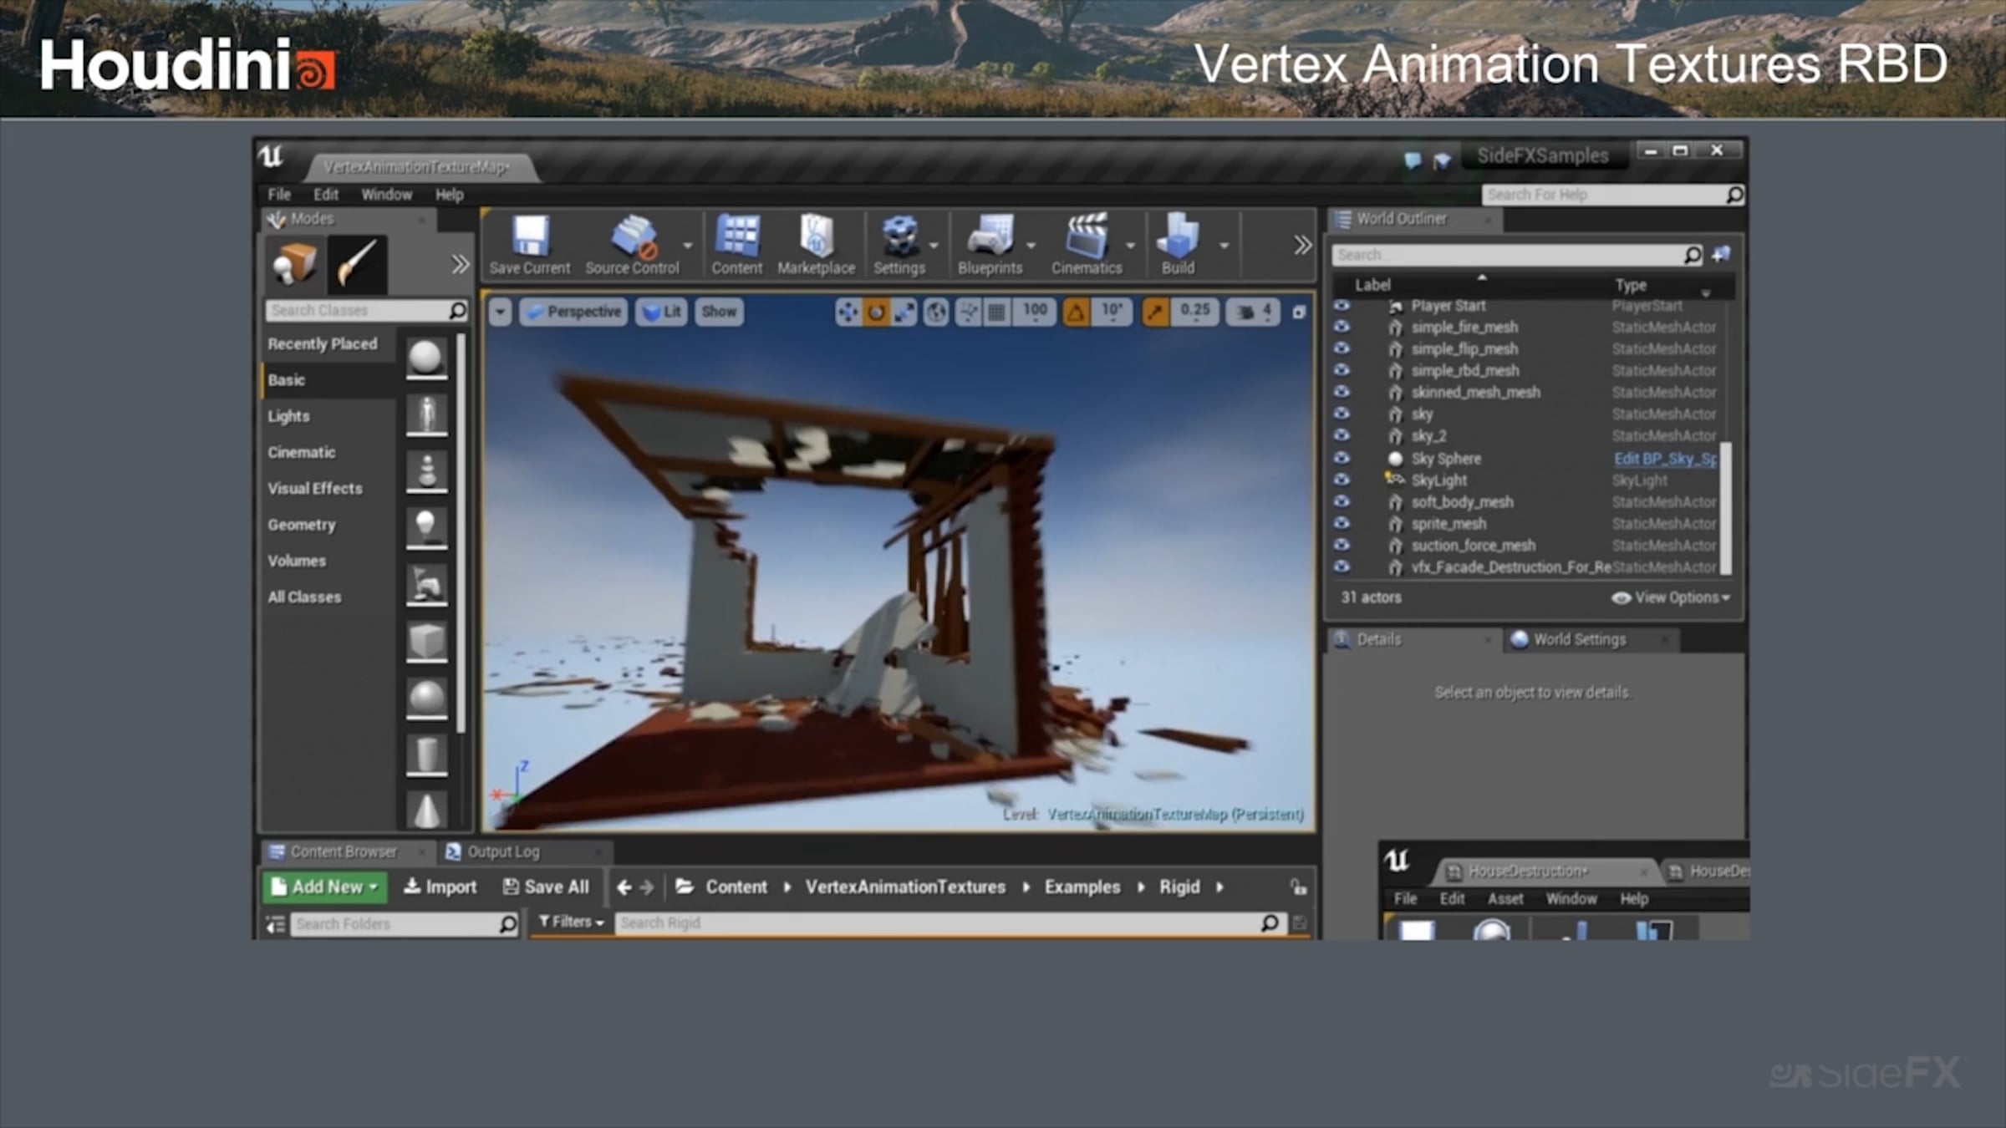Image resolution: width=2006 pixels, height=1128 pixels.
Task: Click the Import button
Action: (440, 887)
